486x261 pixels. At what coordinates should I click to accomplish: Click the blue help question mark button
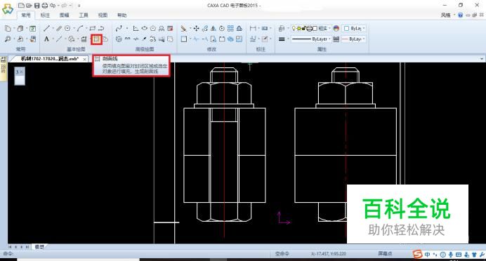click(x=460, y=15)
